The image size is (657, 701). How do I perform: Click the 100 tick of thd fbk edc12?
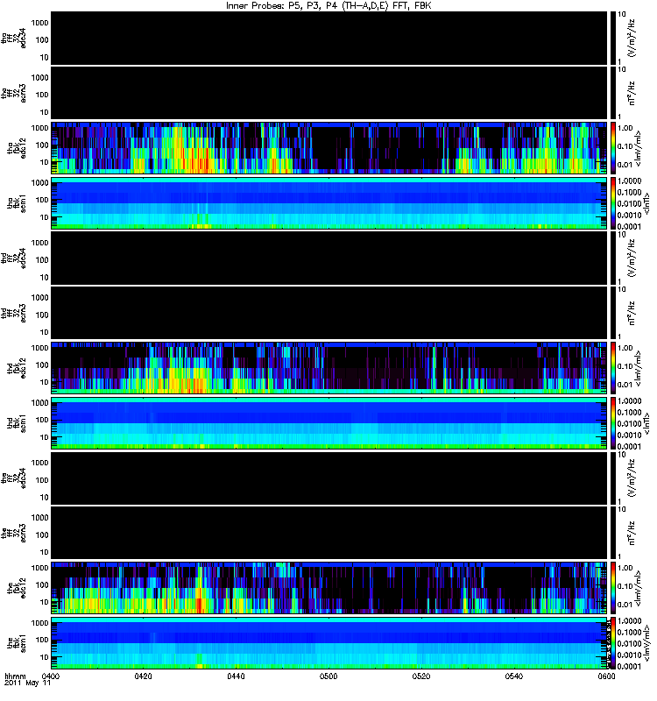pyautogui.click(x=42, y=365)
